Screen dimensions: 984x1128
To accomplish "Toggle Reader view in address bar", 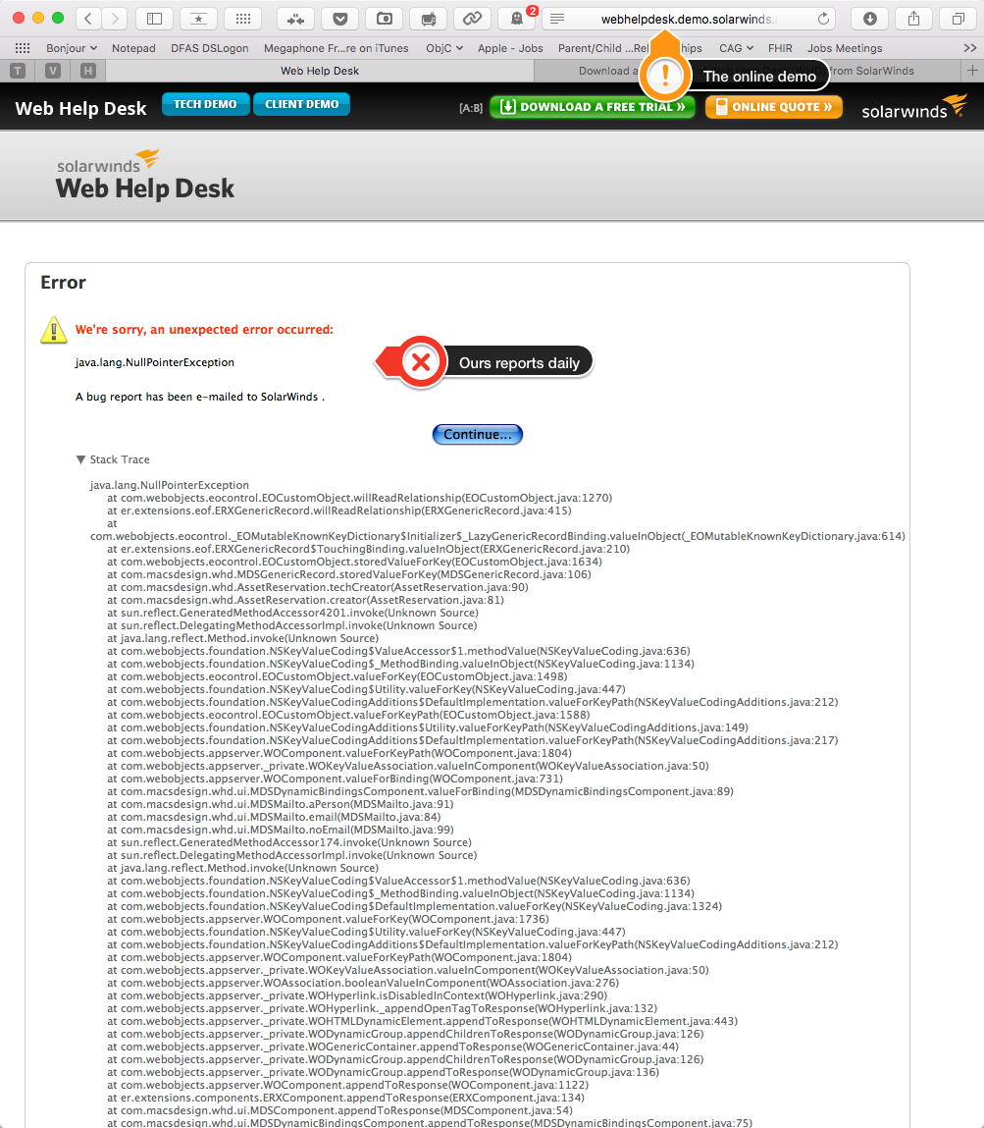I will pos(557,19).
